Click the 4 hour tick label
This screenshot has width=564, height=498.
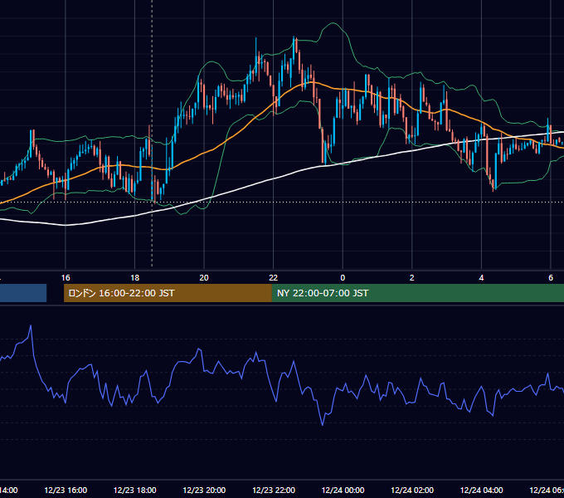(481, 278)
